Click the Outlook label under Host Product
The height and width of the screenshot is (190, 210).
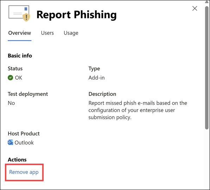(24, 143)
